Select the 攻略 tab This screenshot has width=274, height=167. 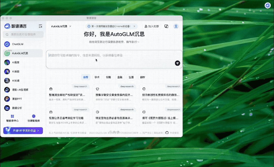coord(108,77)
